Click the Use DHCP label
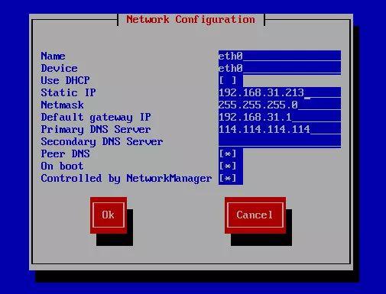 pyautogui.click(x=65, y=80)
